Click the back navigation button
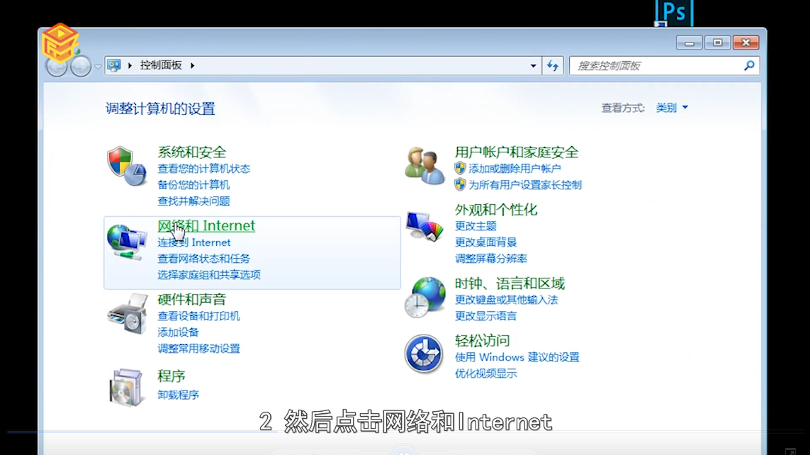 pyautogui.click(x=56, y=65)
